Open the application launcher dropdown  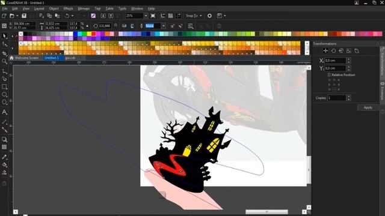(x=224, y=16)
